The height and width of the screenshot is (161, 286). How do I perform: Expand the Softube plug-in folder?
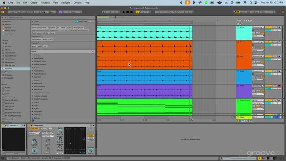click(33, 55)
